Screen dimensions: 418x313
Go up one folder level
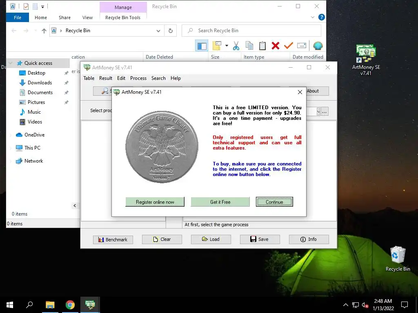pos(44,31)
